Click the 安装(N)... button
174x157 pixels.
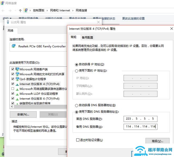(x=23, y=114)
